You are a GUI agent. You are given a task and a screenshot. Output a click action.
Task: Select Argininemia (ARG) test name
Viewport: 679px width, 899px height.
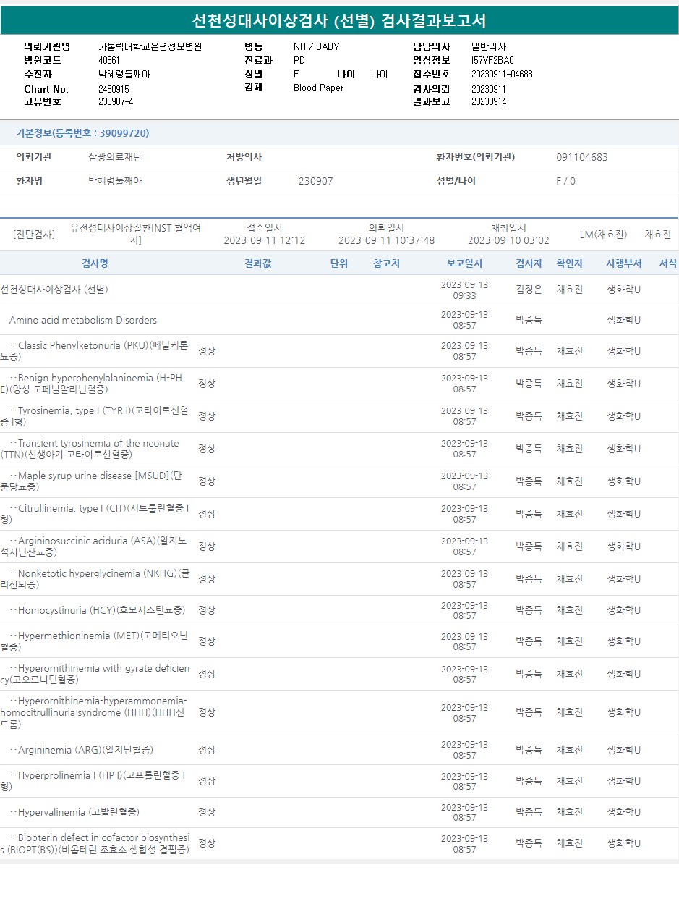point(81,750)
